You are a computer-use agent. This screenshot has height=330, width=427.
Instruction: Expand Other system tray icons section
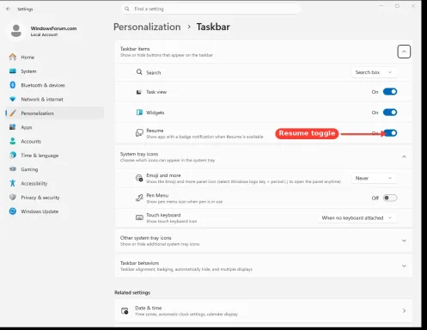tap(404, 241)
